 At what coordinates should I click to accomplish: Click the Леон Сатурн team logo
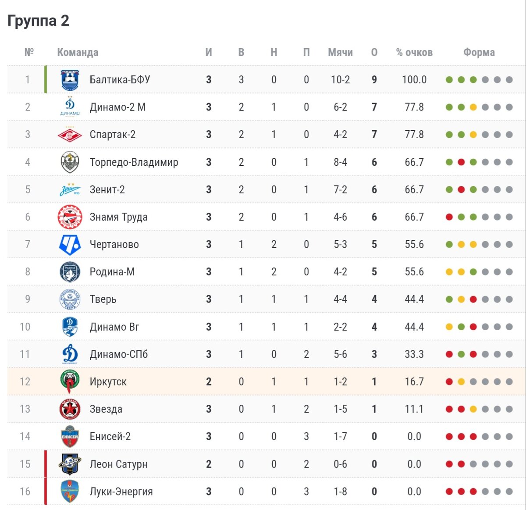pos(70,464)
